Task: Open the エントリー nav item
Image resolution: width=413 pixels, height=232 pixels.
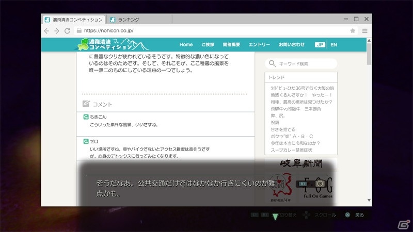Action: (259, 45)
